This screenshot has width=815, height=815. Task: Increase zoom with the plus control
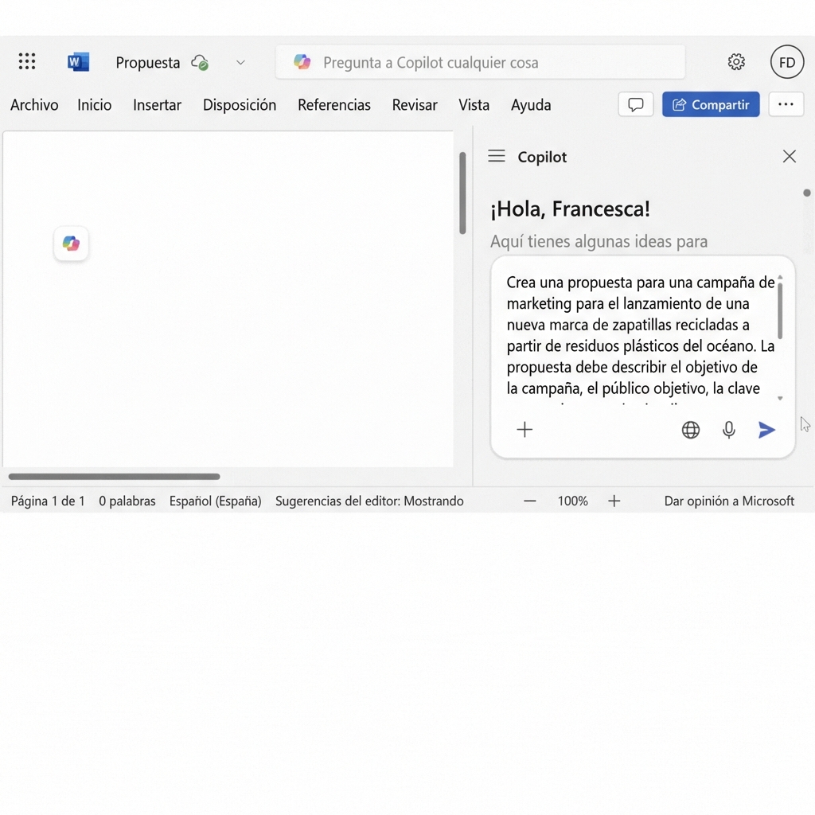tap(614, 501)
